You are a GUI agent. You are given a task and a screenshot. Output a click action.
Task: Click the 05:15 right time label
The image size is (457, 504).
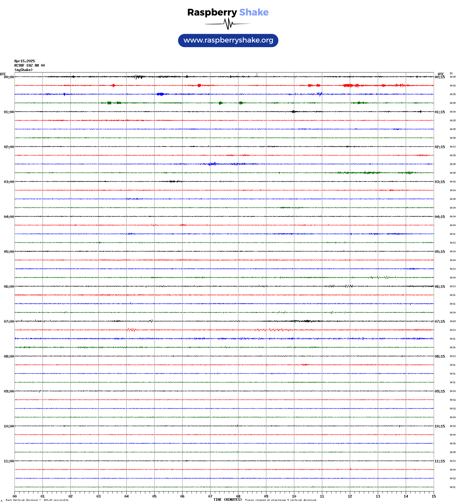(x=440, y=252)
